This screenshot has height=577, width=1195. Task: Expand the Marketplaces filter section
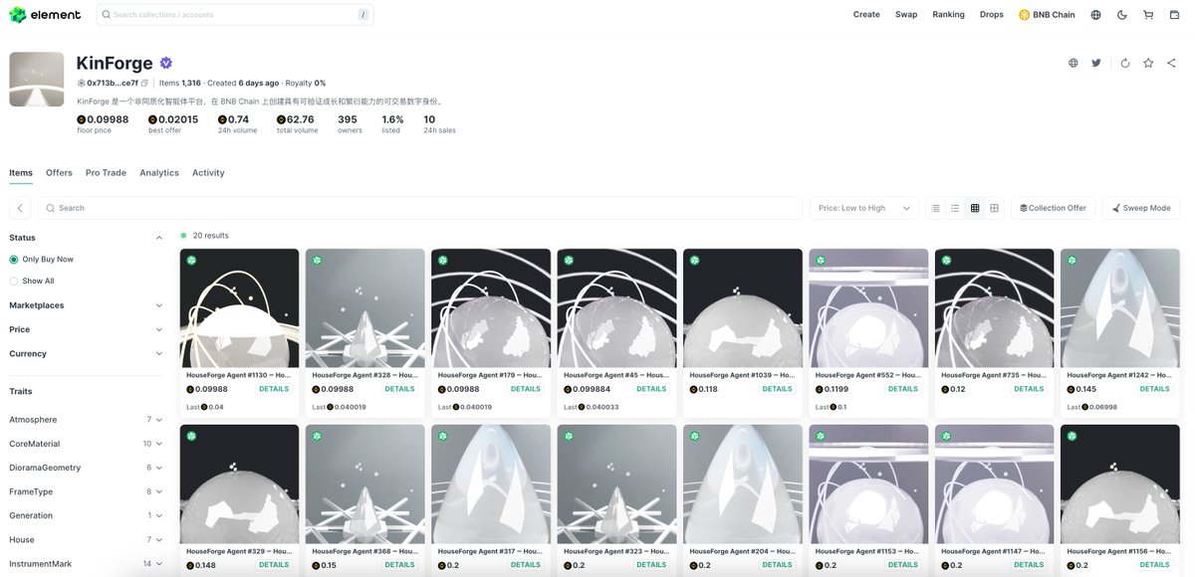click(x=87, y=305)
